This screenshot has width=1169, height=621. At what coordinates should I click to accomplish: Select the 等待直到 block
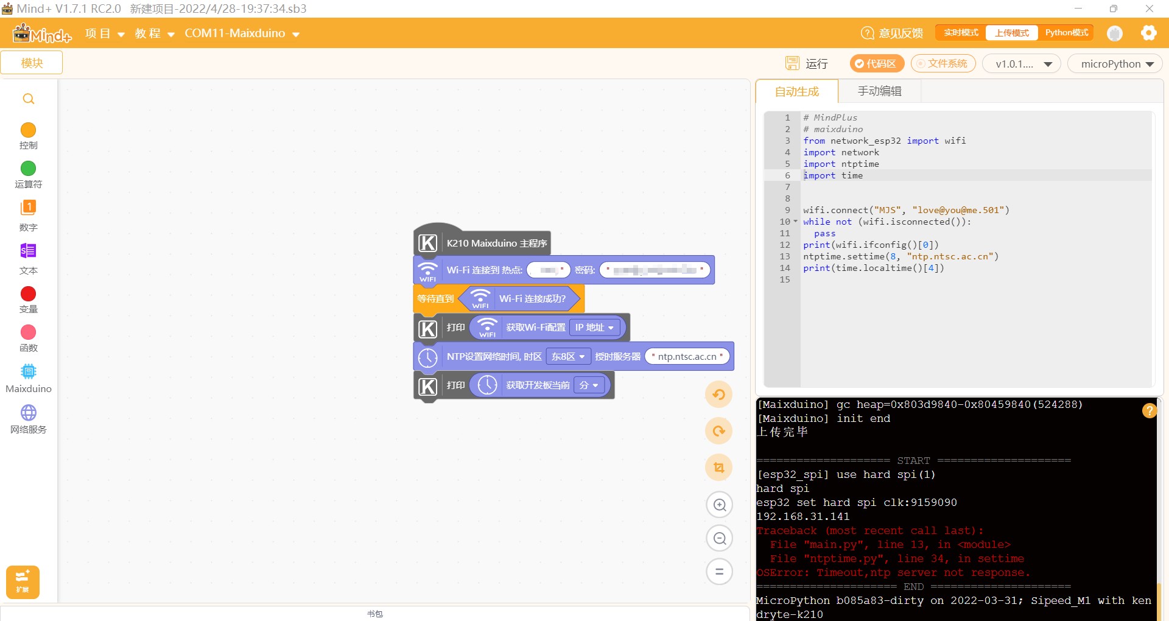click(435, 299)
